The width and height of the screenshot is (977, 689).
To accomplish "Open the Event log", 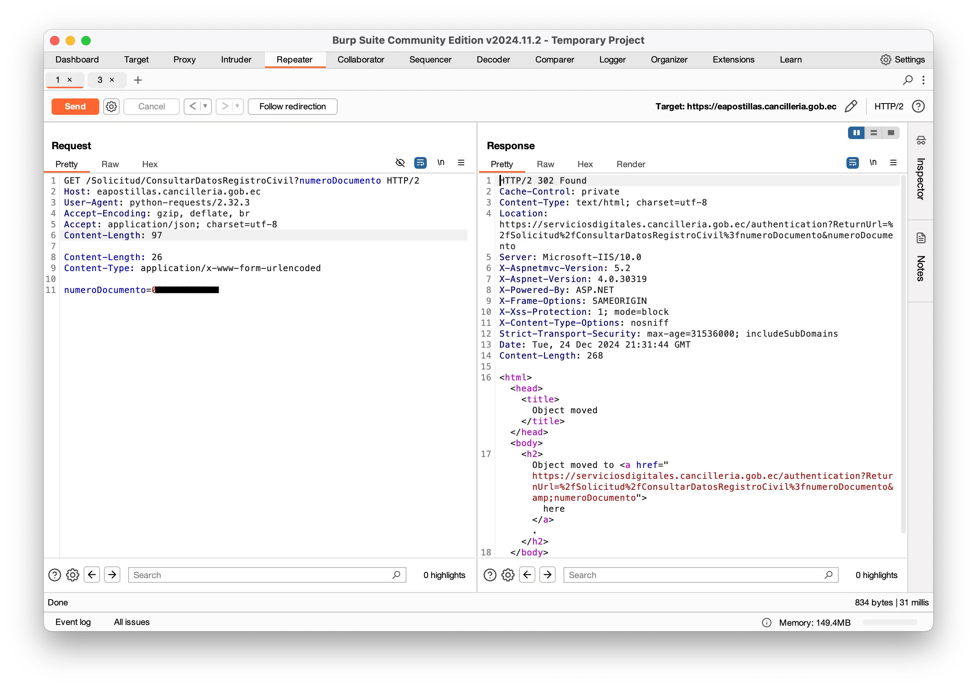I will coord(73,622).
